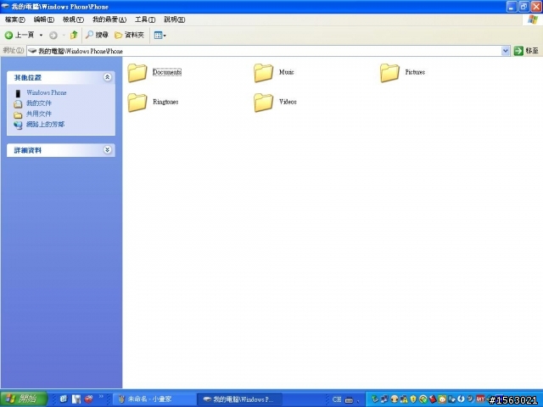Image resolution: width=543 pixels, height=407 pixels.
Task: Click the Start (開始) button
Action: point(24,399)
